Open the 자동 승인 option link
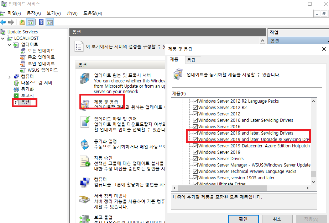 [103, 158]
